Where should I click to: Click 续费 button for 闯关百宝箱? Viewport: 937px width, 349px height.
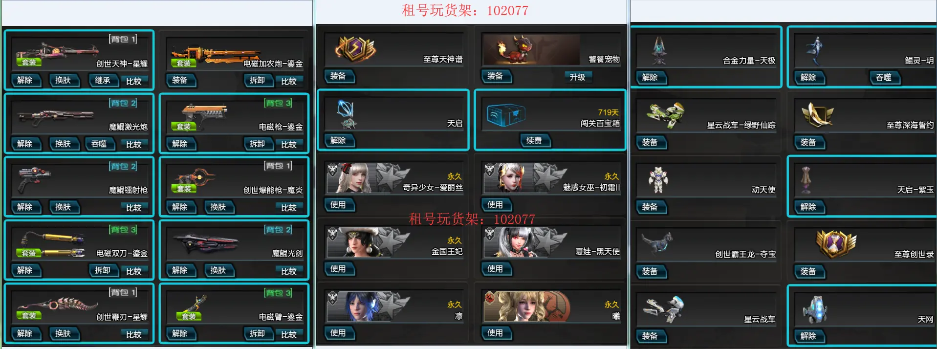[534, 141]
